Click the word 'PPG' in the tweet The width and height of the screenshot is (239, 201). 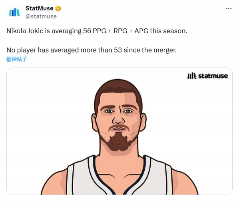[x=100, y=31]
